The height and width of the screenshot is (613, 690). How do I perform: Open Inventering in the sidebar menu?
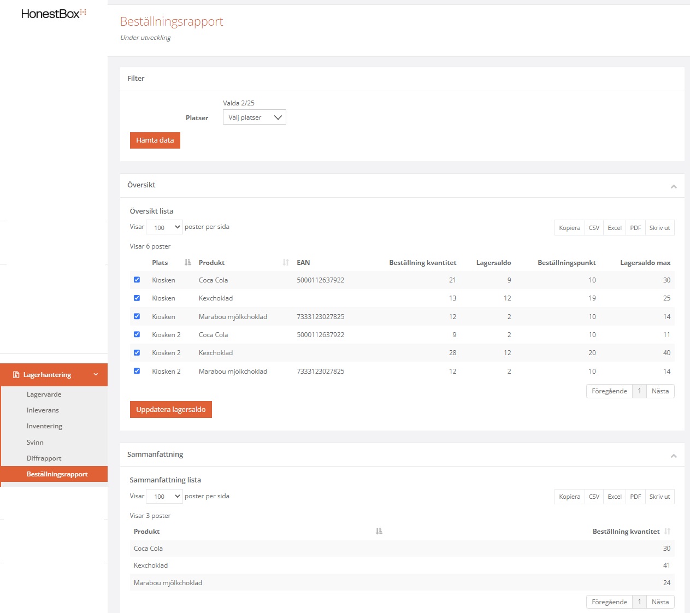point(44,426)
